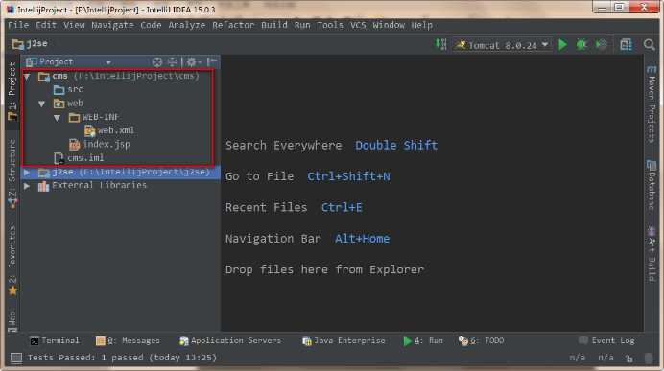
Task: Expand the j2se module node
Action: pyautogui.click(x=27, y=173)
